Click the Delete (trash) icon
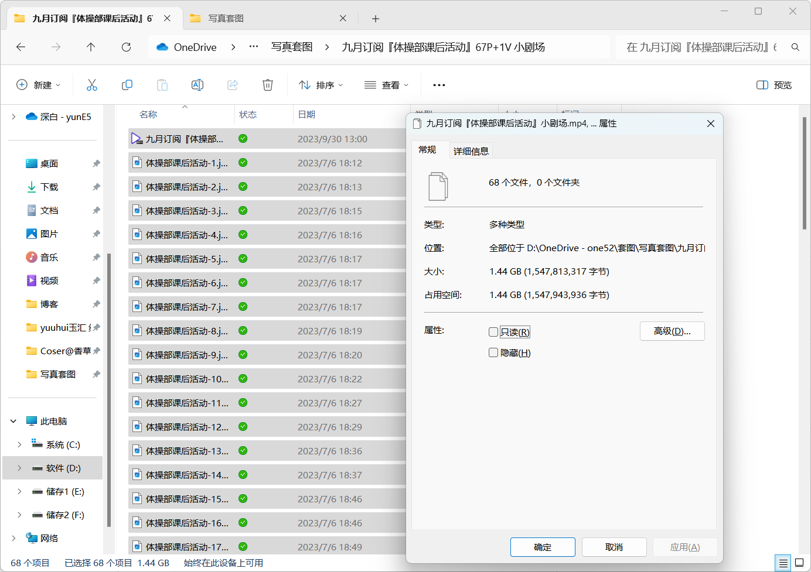The image size is (811, 572). pyautogui.click(x=268, y=85)
